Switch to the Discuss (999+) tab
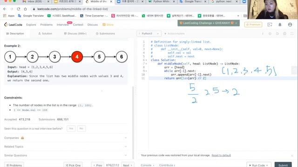This screenshot has width=298, height=167. (x=75, y=33)
